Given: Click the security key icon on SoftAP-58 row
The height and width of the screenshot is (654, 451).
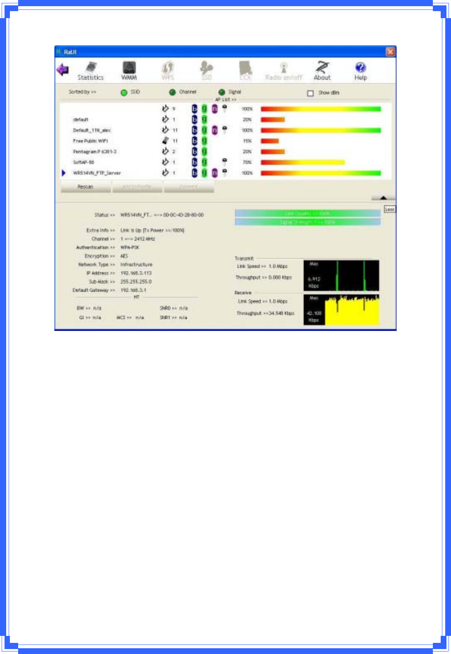Looking at the screenshot, I should (x=224, y=161).
